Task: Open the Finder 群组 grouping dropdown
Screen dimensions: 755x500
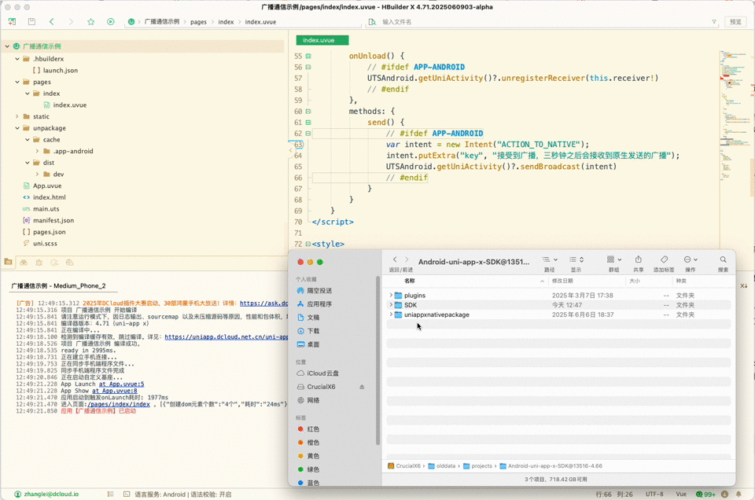Action: 614,259
